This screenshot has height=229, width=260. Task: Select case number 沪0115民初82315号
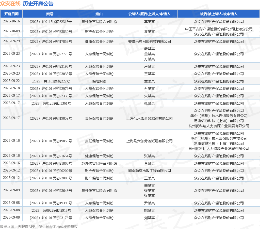[51, 22]
